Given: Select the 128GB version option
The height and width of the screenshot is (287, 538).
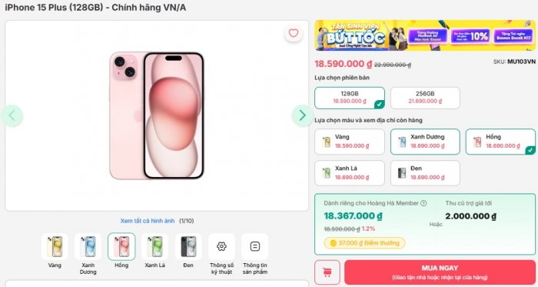Looking at the screenshot, I should 350,98.
